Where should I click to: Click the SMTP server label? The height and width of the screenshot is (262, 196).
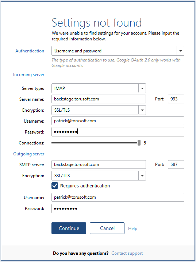click(x=32, y=165)
